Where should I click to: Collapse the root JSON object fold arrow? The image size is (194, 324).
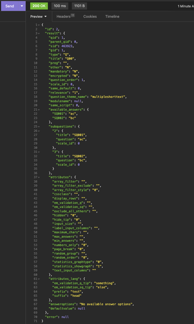click(39, 25)
